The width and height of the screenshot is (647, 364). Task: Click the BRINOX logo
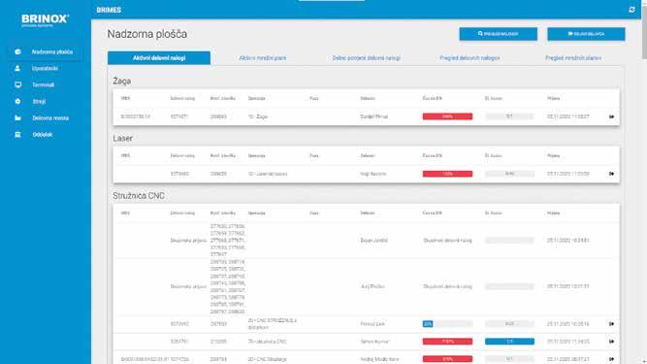coord(46,19)
